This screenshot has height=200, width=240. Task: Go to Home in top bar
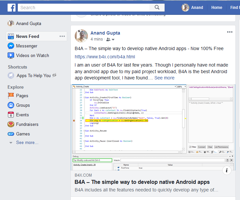click(217, 8)
